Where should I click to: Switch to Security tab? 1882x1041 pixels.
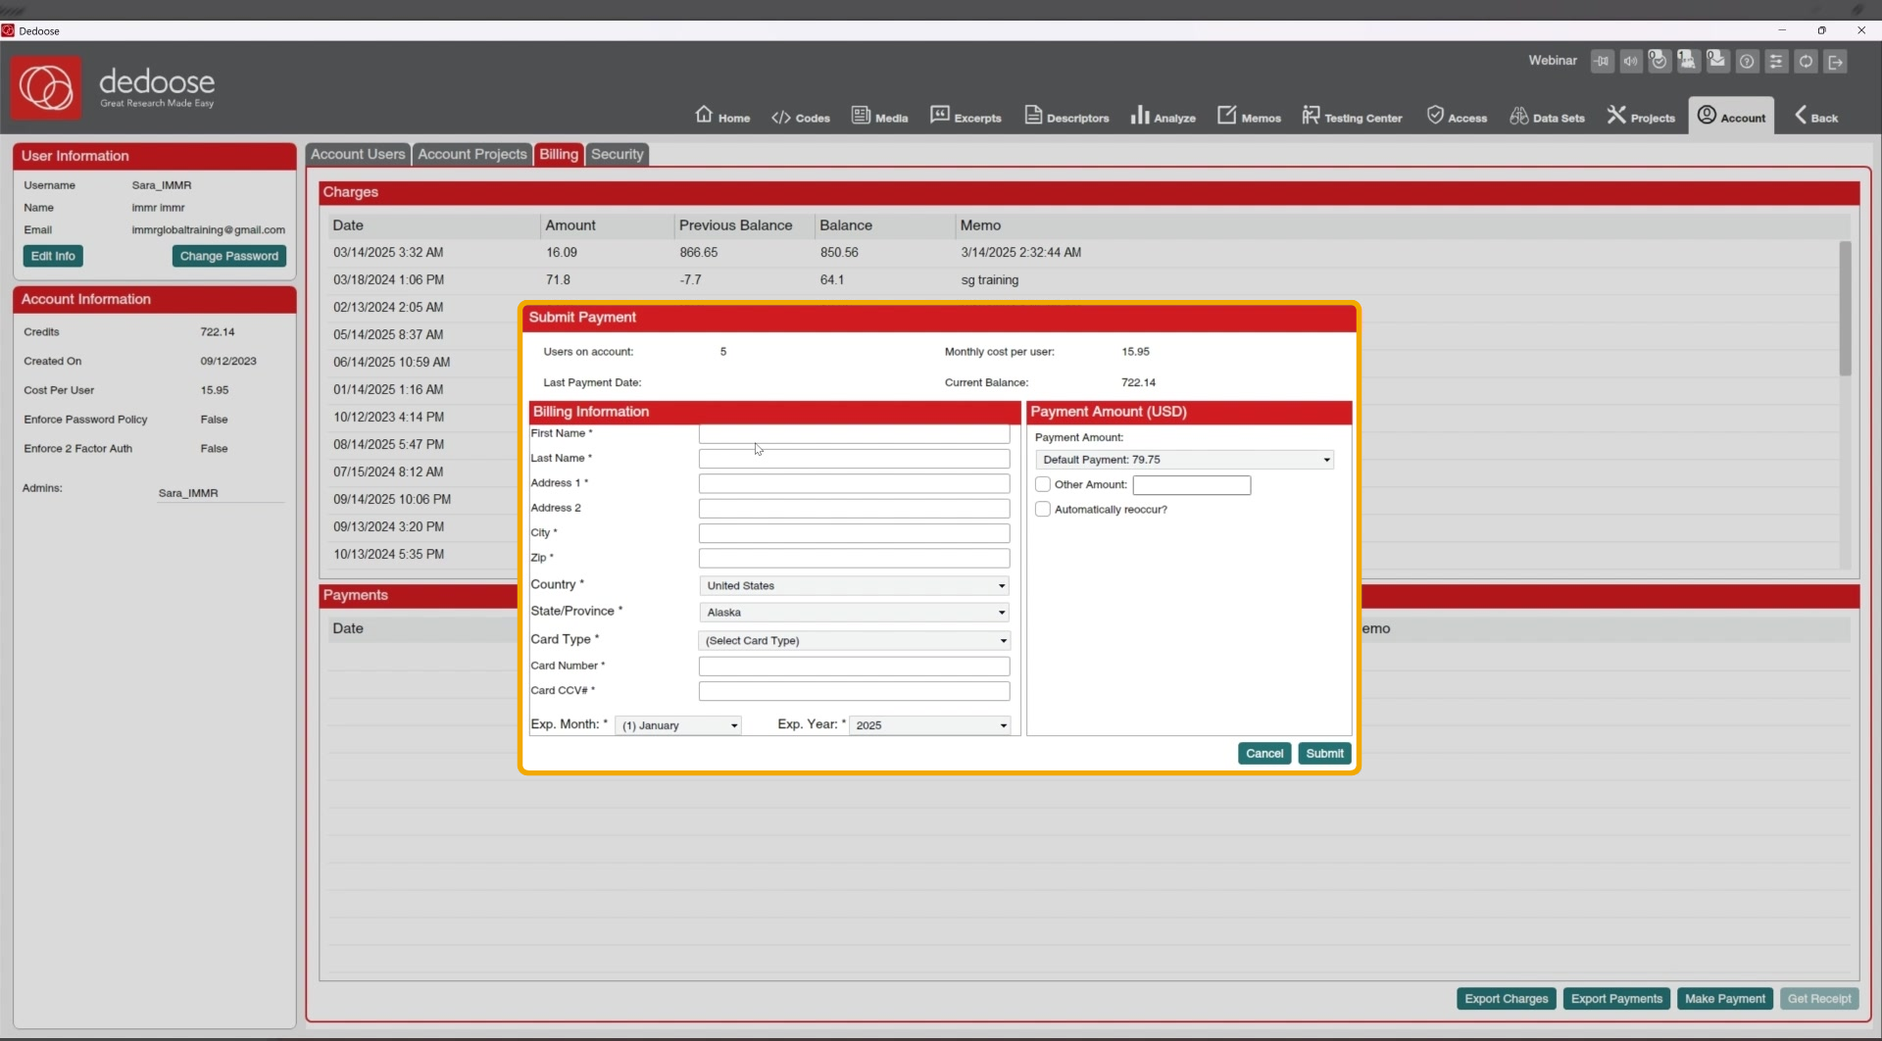(x=618, y=155)
